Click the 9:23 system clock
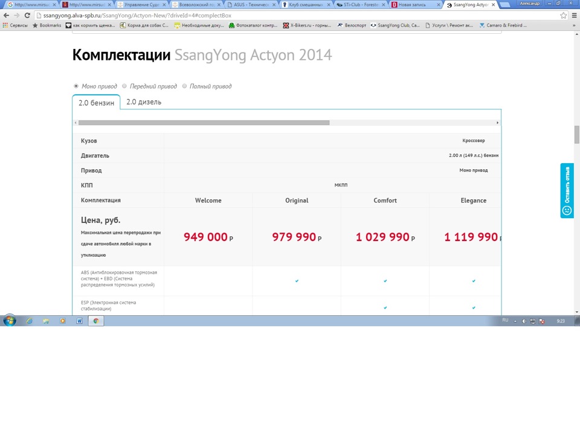This screenshot has width=580, height=435. tap(561, 321)
